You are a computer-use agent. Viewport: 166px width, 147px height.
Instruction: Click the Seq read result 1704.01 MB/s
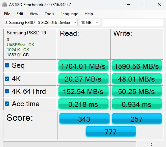84,66
